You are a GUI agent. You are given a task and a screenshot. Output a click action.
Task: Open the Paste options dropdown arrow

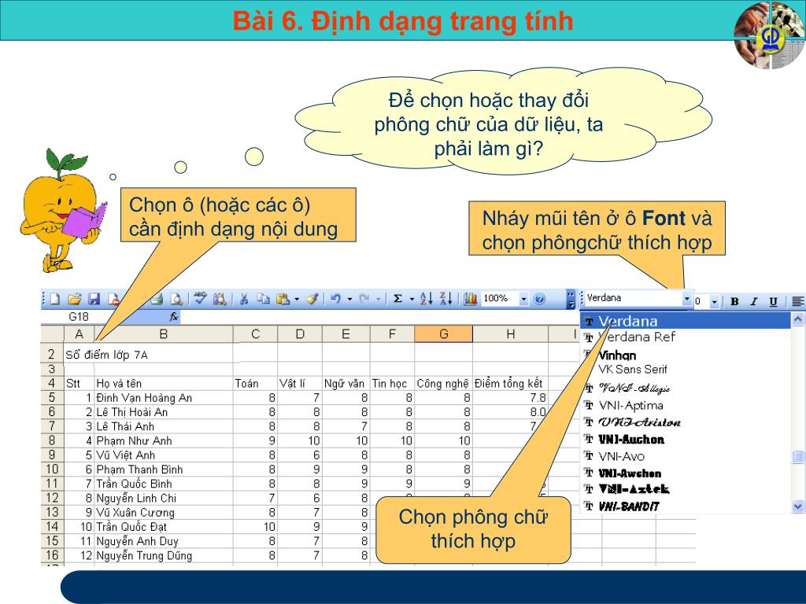297,299
